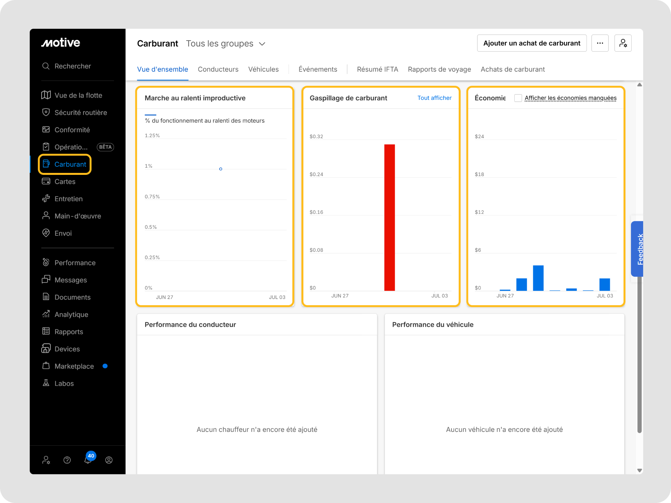The image size is (671, 503).
Task: Switch to Résumé IFTA tab
Action: coord(377,69)
